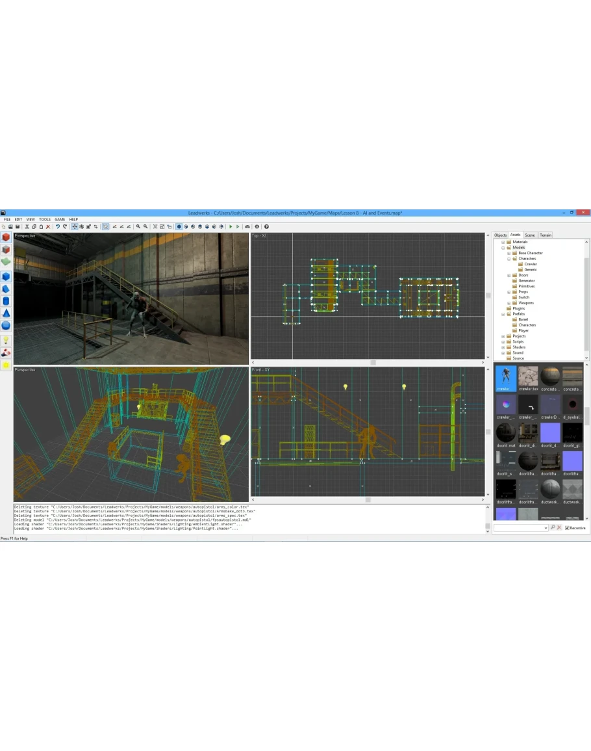Click the undo arrow in toolbar
591x751 pixels.
(x=58, y=226)
